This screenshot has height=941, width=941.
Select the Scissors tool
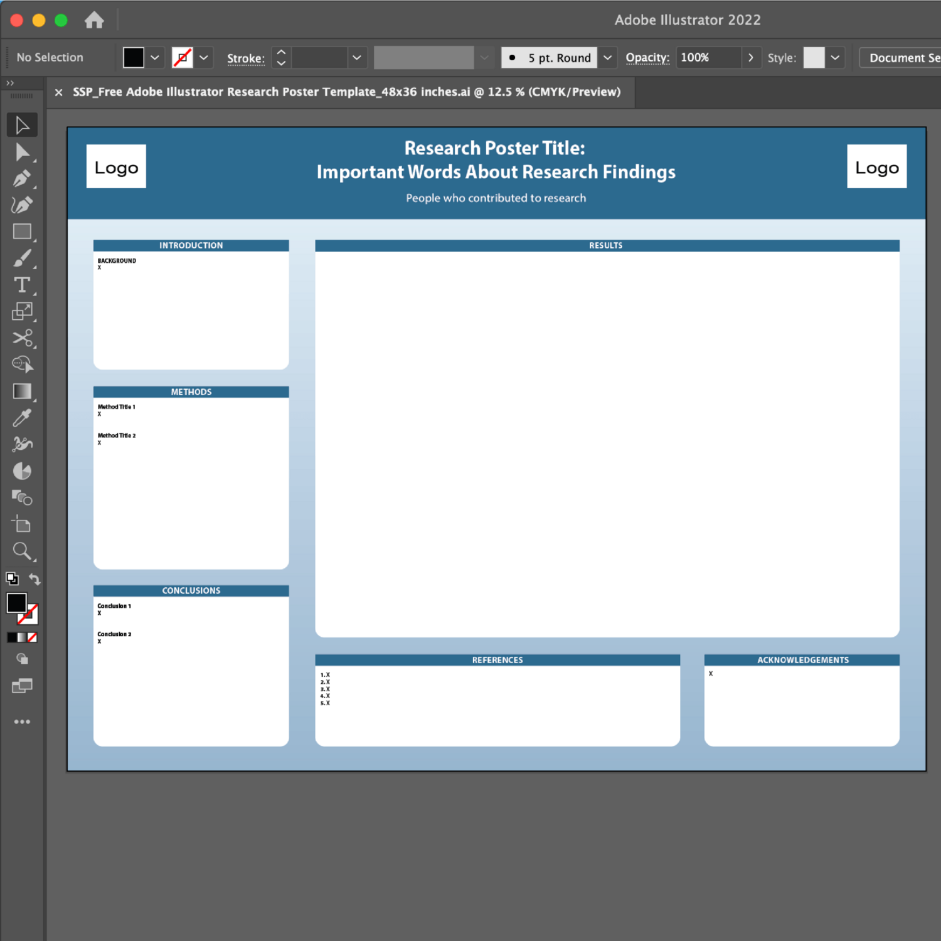point(23,339)
